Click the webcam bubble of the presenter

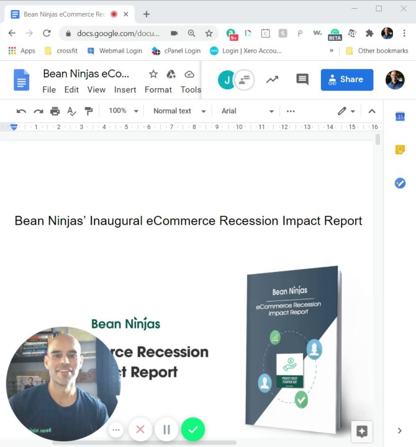[63, 384]
